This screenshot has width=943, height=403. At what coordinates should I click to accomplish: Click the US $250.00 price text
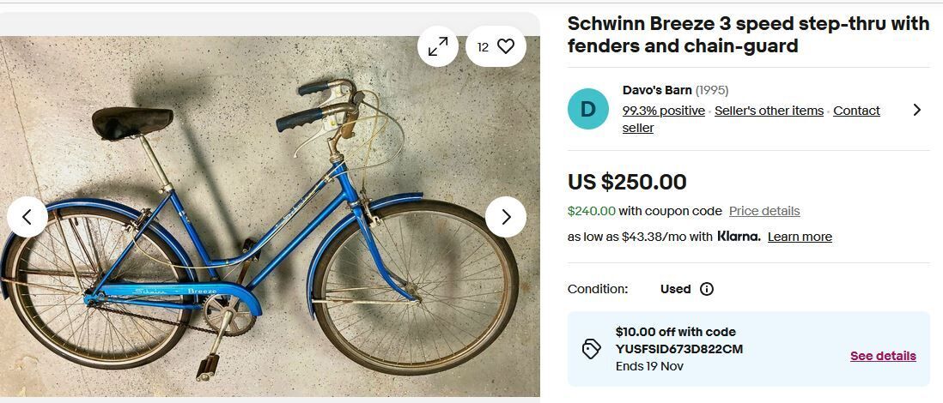[627, 182]
